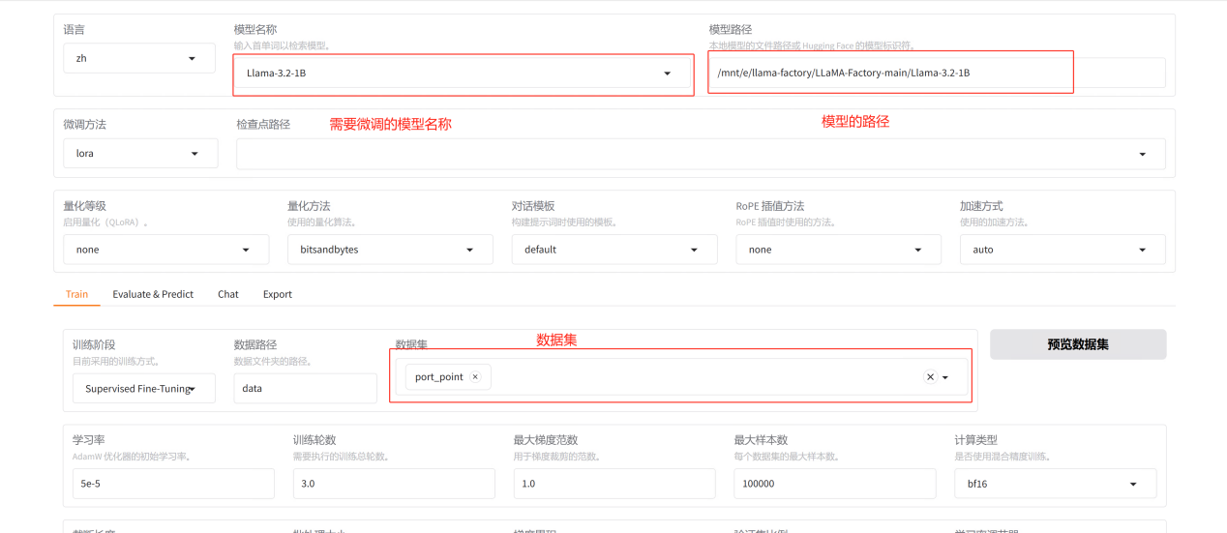The width and height of the screenshot is (1227, 533).
Task: Switch to the Evaluate & Predict tab
Action: [x=153, y=294]
